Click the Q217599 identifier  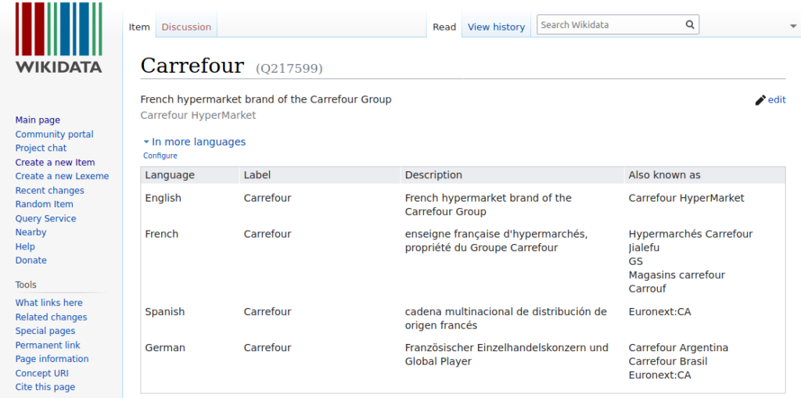pos(289,69)
